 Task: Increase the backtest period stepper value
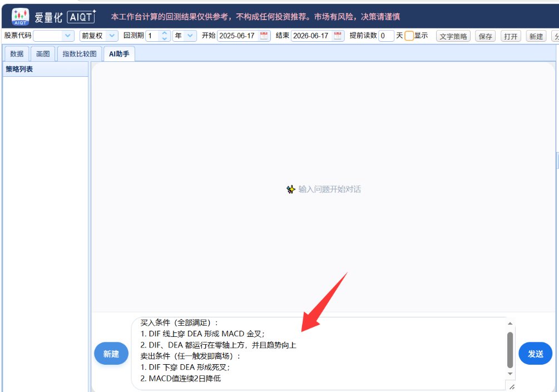click(164, 33)
